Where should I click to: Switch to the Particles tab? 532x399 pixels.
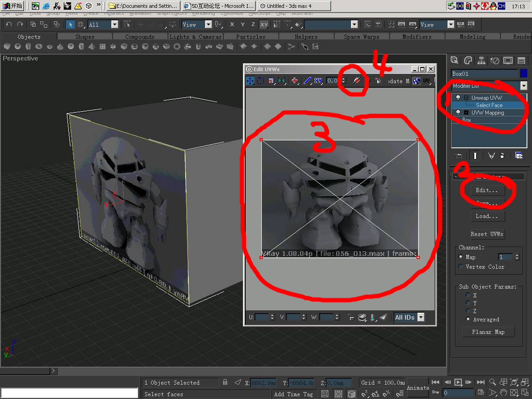pos(251,36)
